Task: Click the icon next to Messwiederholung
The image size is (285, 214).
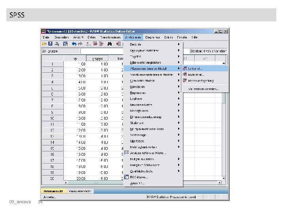Action: pyautogui.click(x=185, y=80)
